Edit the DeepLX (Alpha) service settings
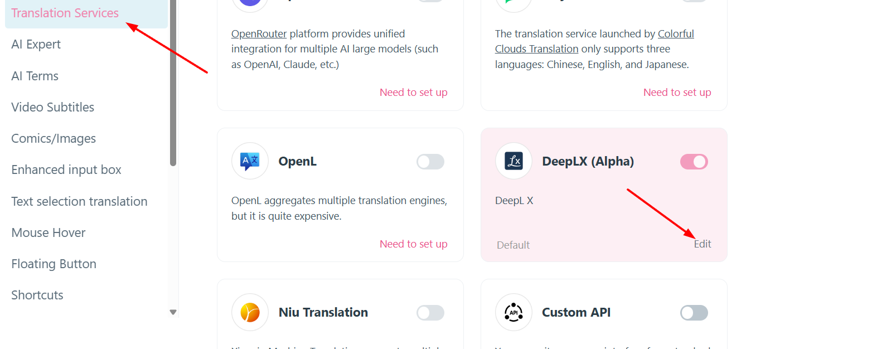This screenshot has height=349, width=872. coord(703,244)
